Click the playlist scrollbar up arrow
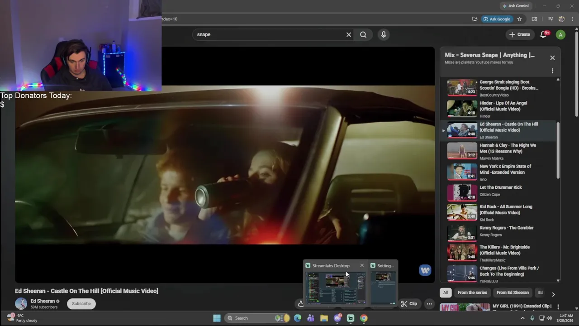Screen dimensions: 579x326 pos(558,80)
